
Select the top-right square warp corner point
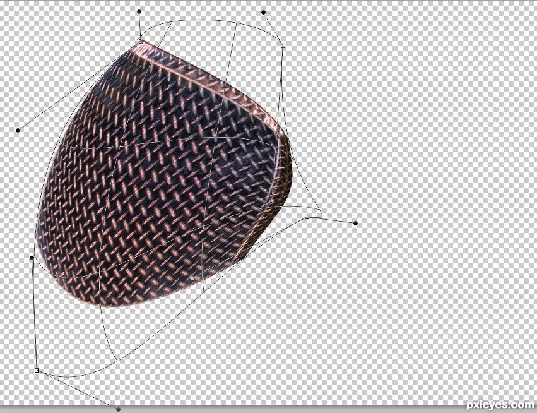pyautogui.click(x=283, y=45)
